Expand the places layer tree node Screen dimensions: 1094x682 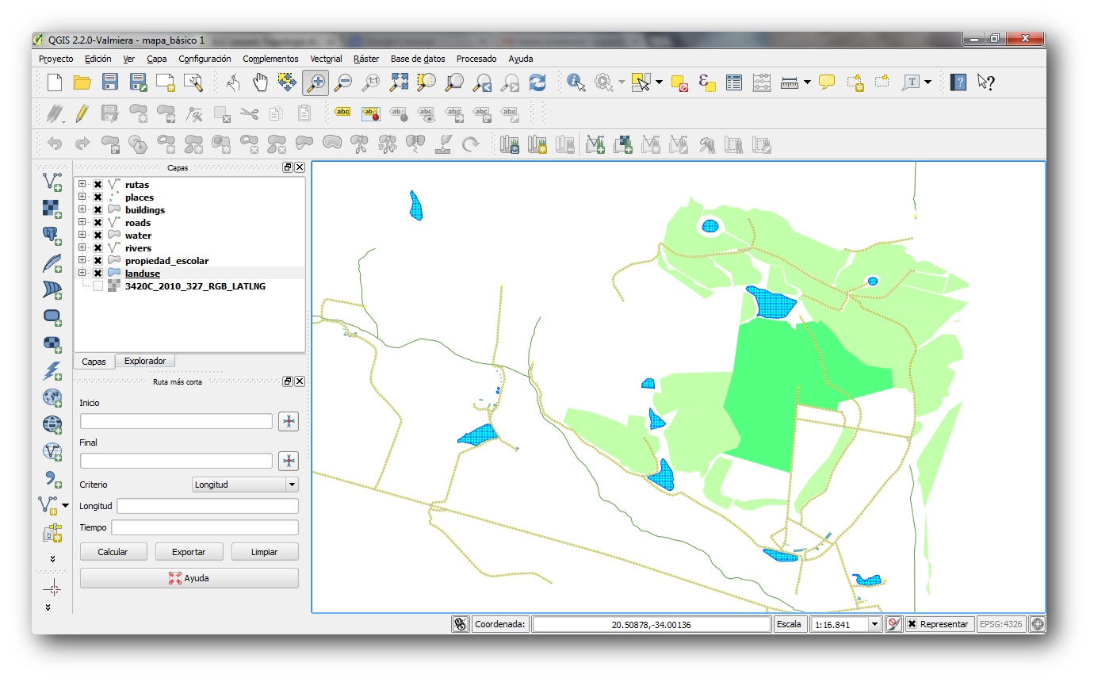click(x=82, y=197)
